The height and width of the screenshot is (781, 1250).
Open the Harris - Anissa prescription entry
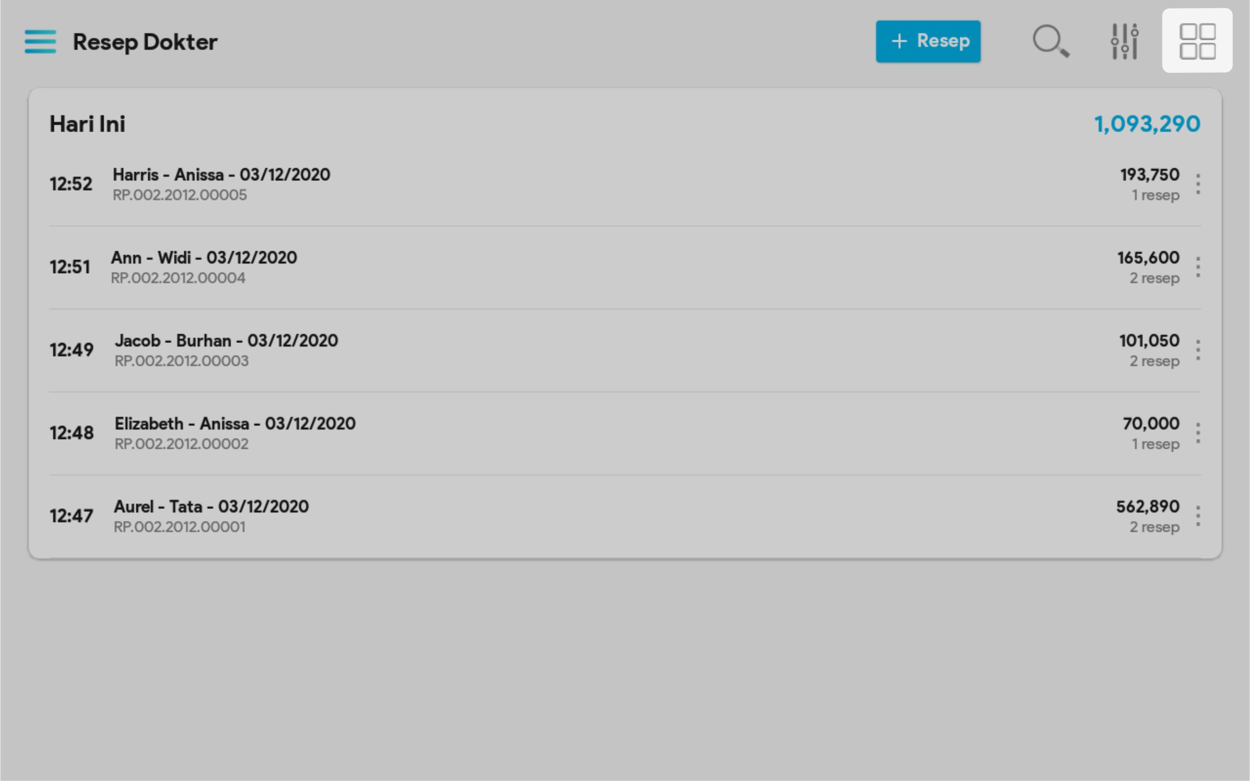pyautogui.click(x=221, y=175)
